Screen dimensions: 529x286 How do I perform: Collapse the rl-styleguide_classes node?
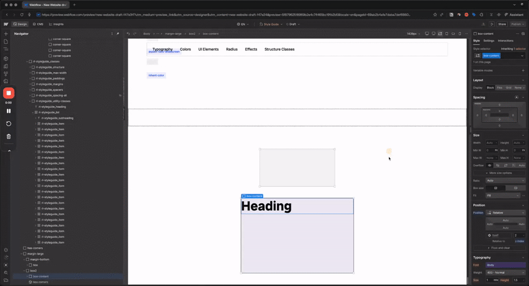point(27,62)
